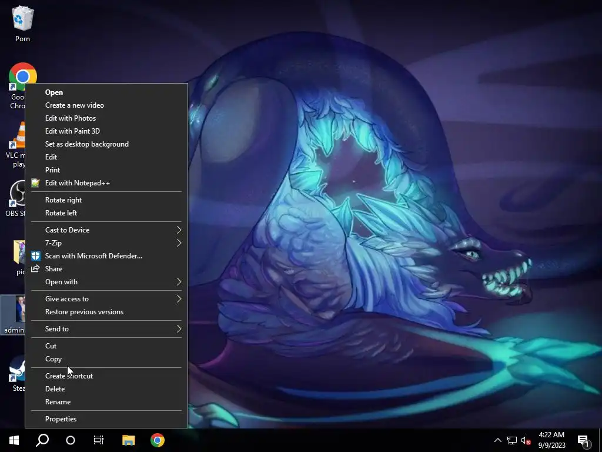Choose Copy in context menu
This screenshot has height=452, width=602.
[106, 359]
